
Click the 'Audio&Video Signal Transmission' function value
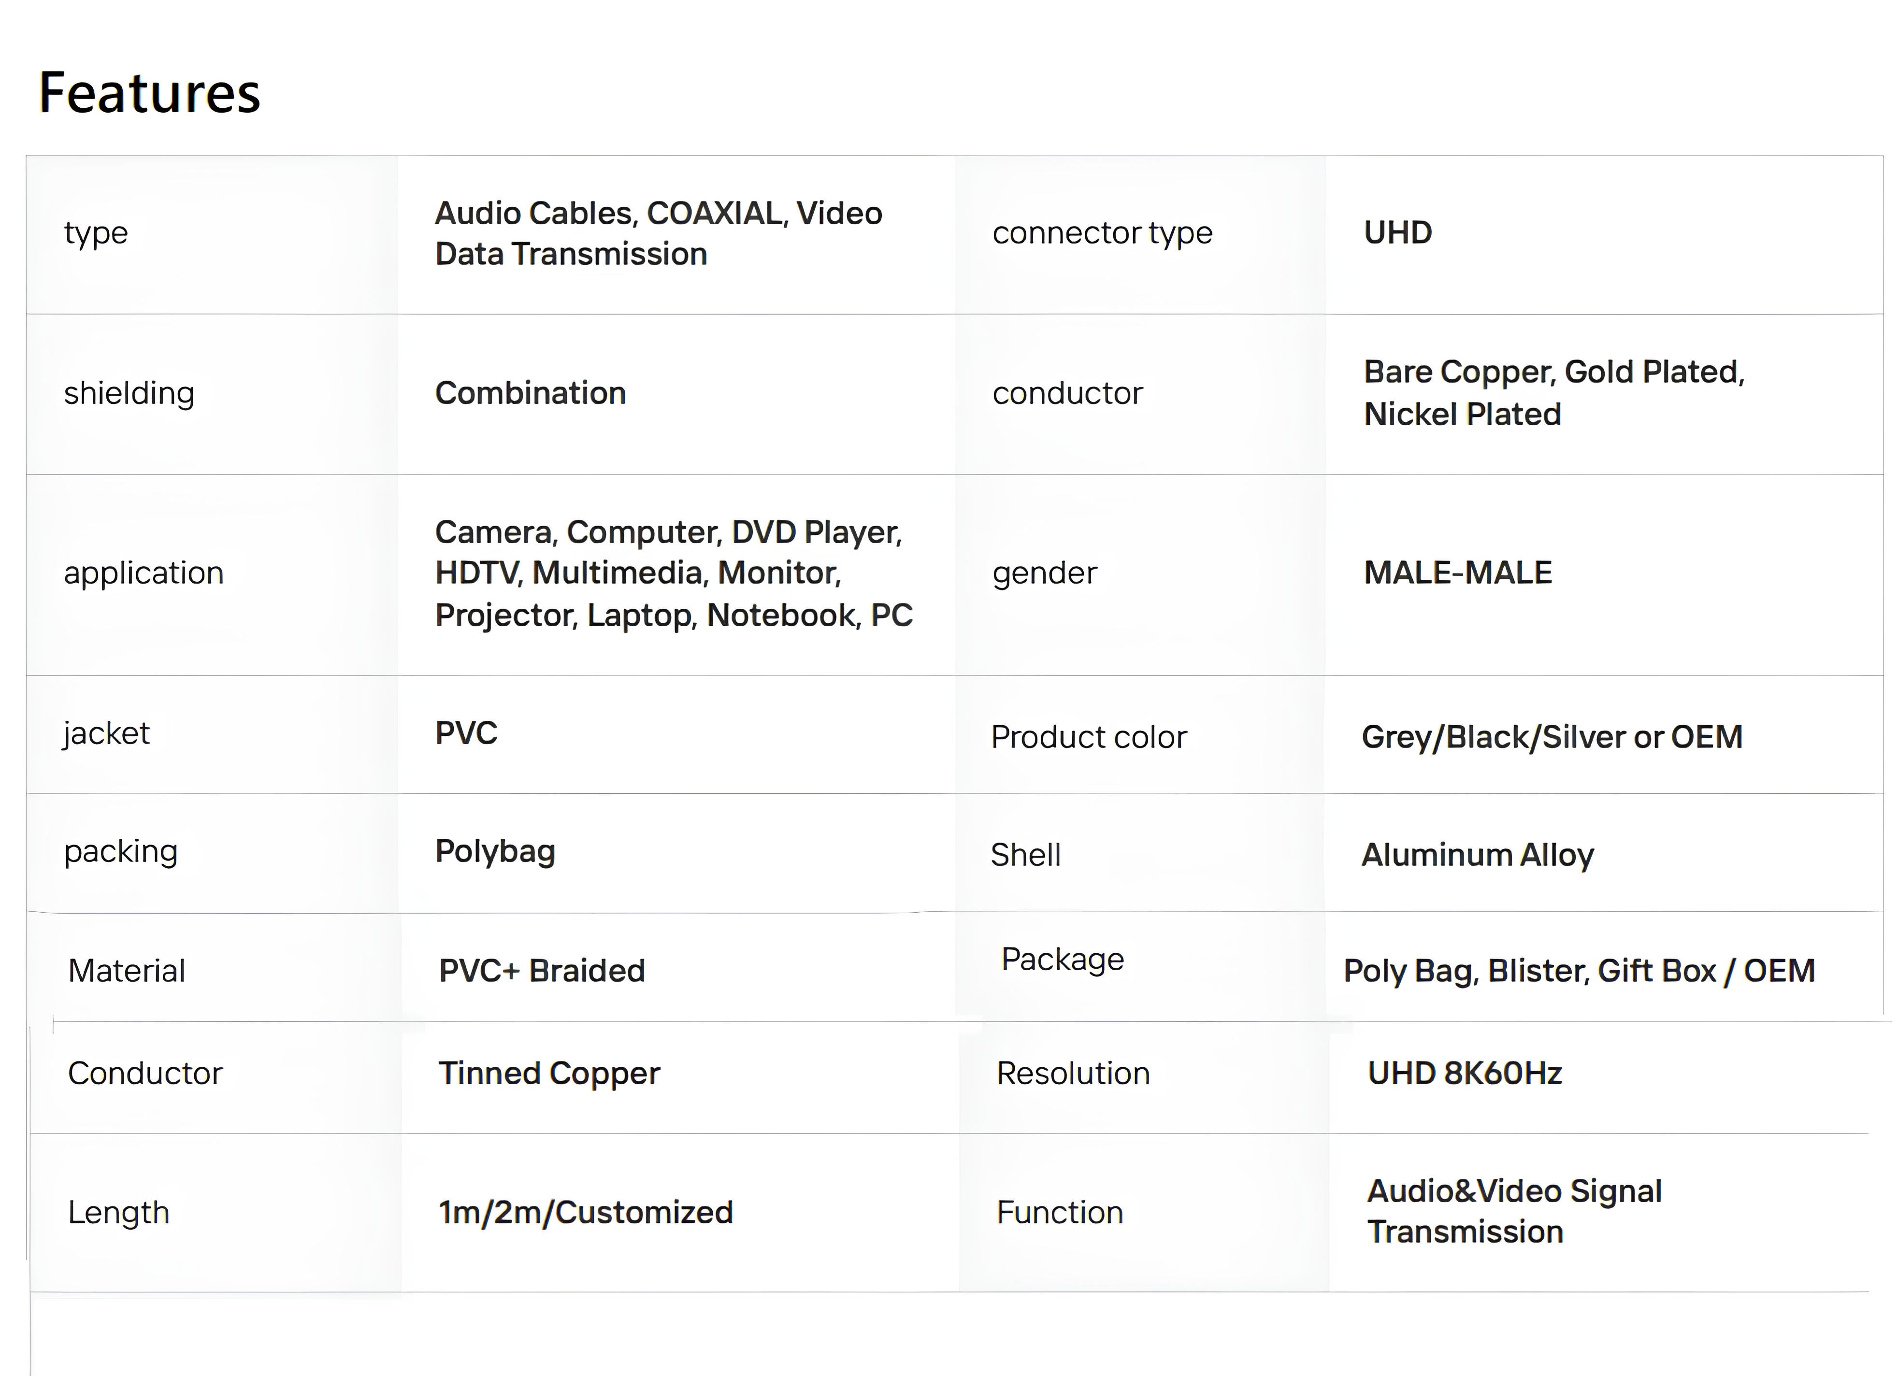click(x=1513, y=1211)
